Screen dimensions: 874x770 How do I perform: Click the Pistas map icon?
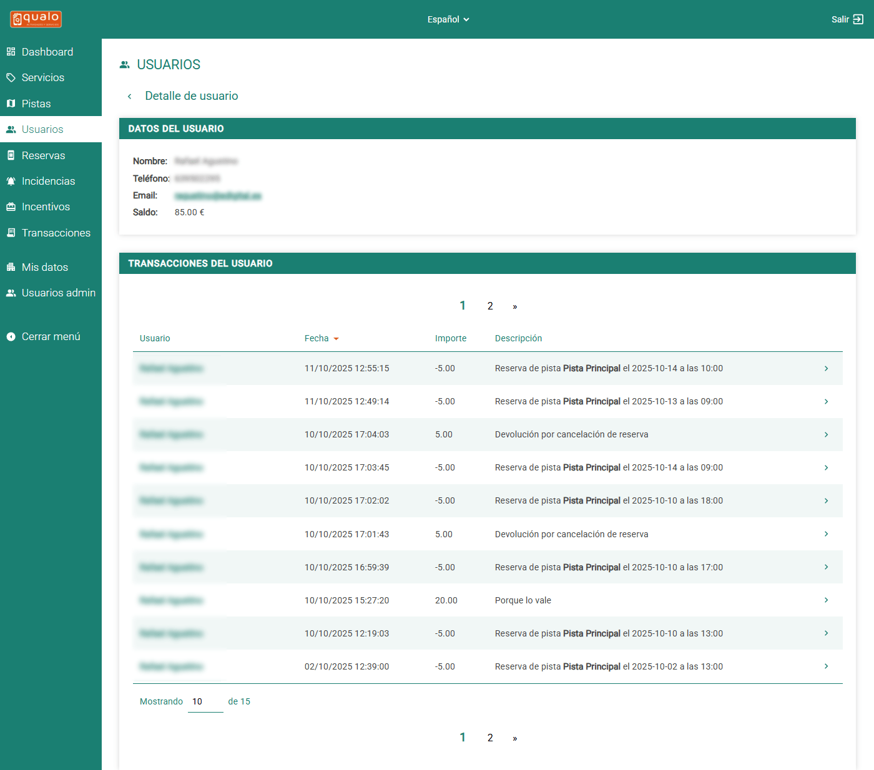coord(11,104)
